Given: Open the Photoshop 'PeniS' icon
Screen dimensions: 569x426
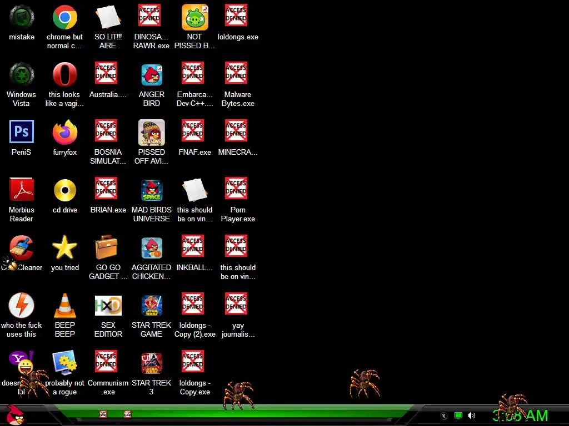Looking at the screenshot, I should [22, 131].
